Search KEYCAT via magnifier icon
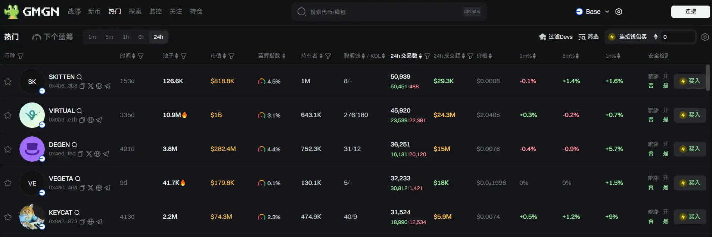 pos(77,213)
